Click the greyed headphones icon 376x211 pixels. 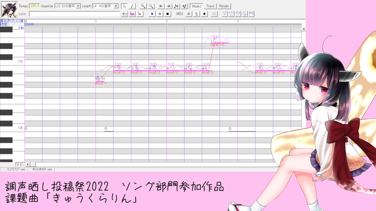pyautogui.click(x=214, y=14)
